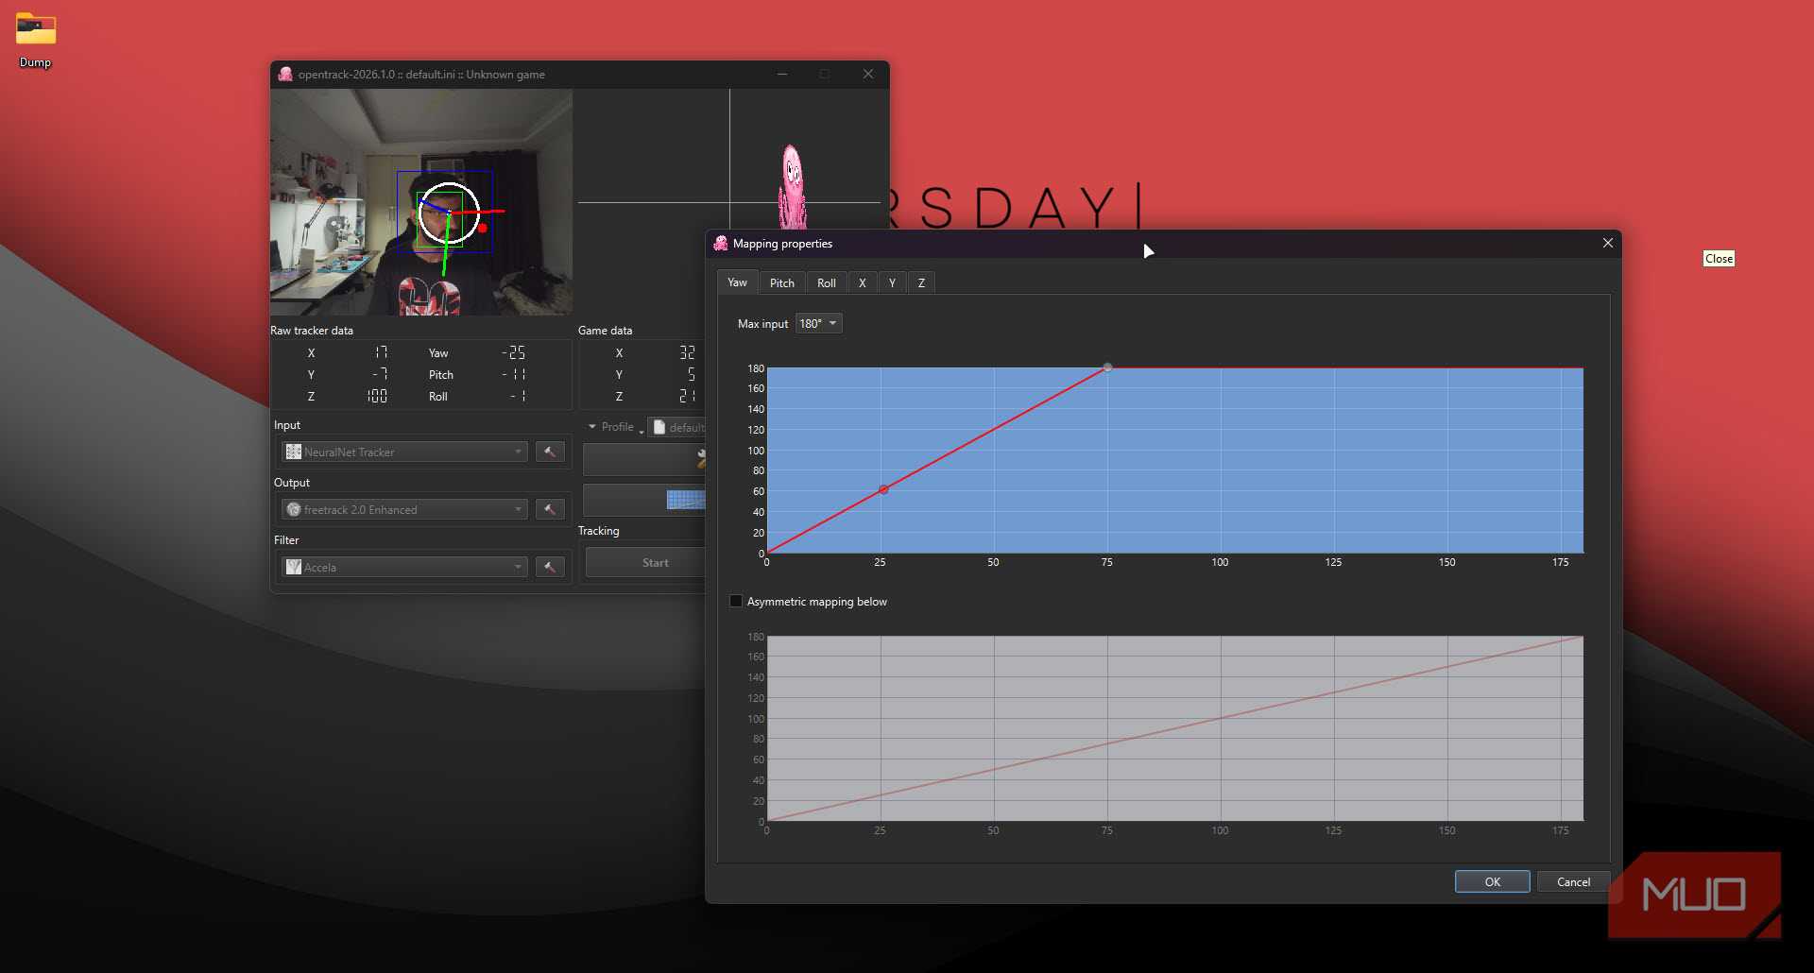Open Accela filter settings hammer button
Image resolution: width=1814 pixels, height=973 pixels.
[x=550, y=567]
